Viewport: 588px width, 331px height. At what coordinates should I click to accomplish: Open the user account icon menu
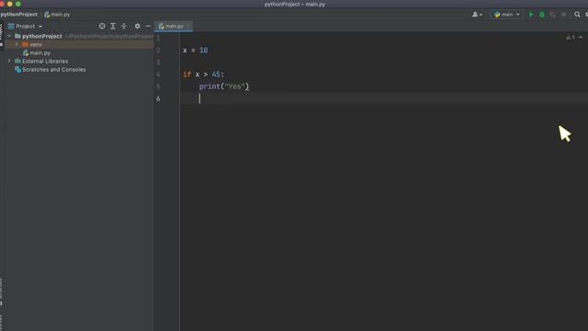click(x=477, y=15)
